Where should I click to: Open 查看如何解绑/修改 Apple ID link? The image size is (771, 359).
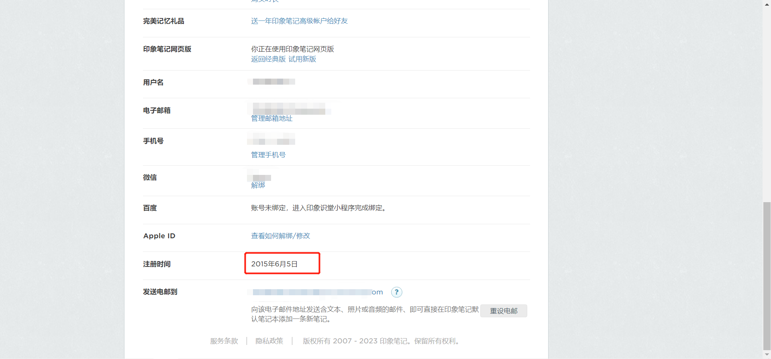[x=281, y=236]
